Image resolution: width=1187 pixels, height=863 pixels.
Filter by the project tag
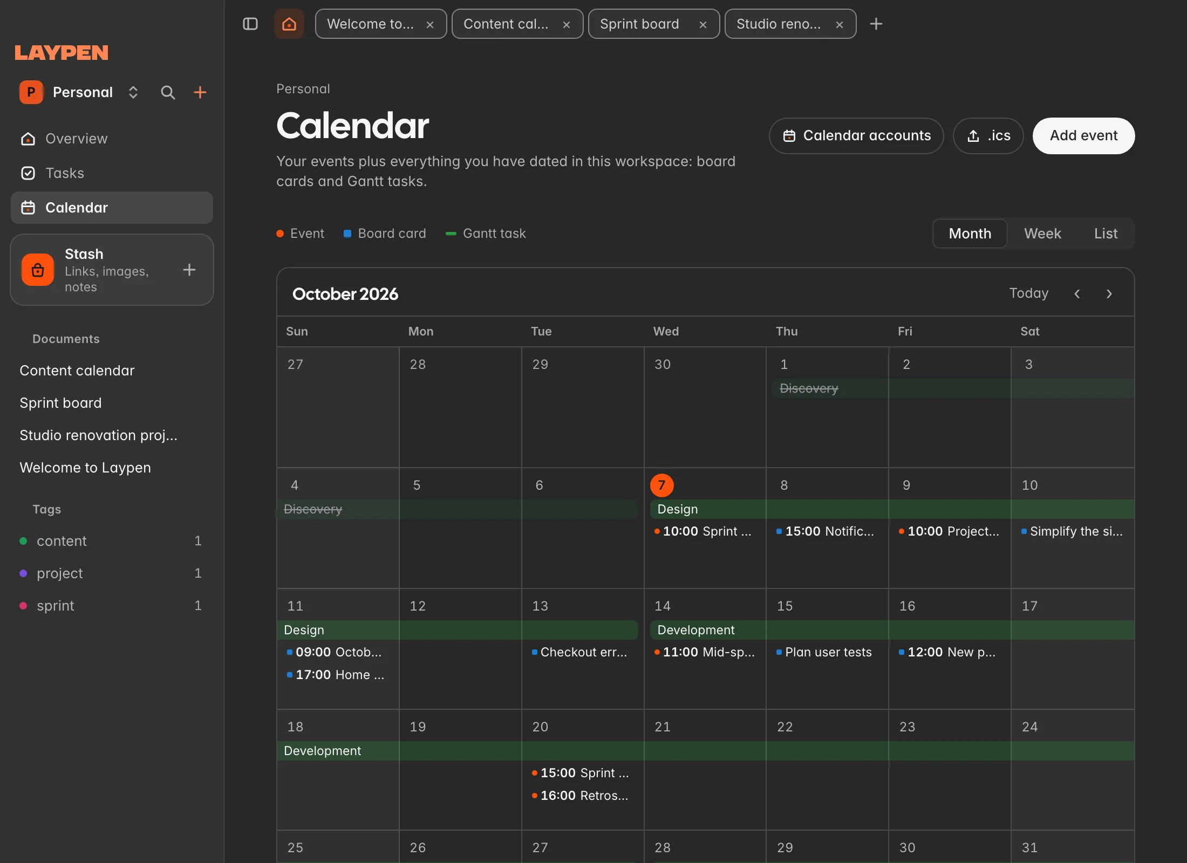point(112,573)
